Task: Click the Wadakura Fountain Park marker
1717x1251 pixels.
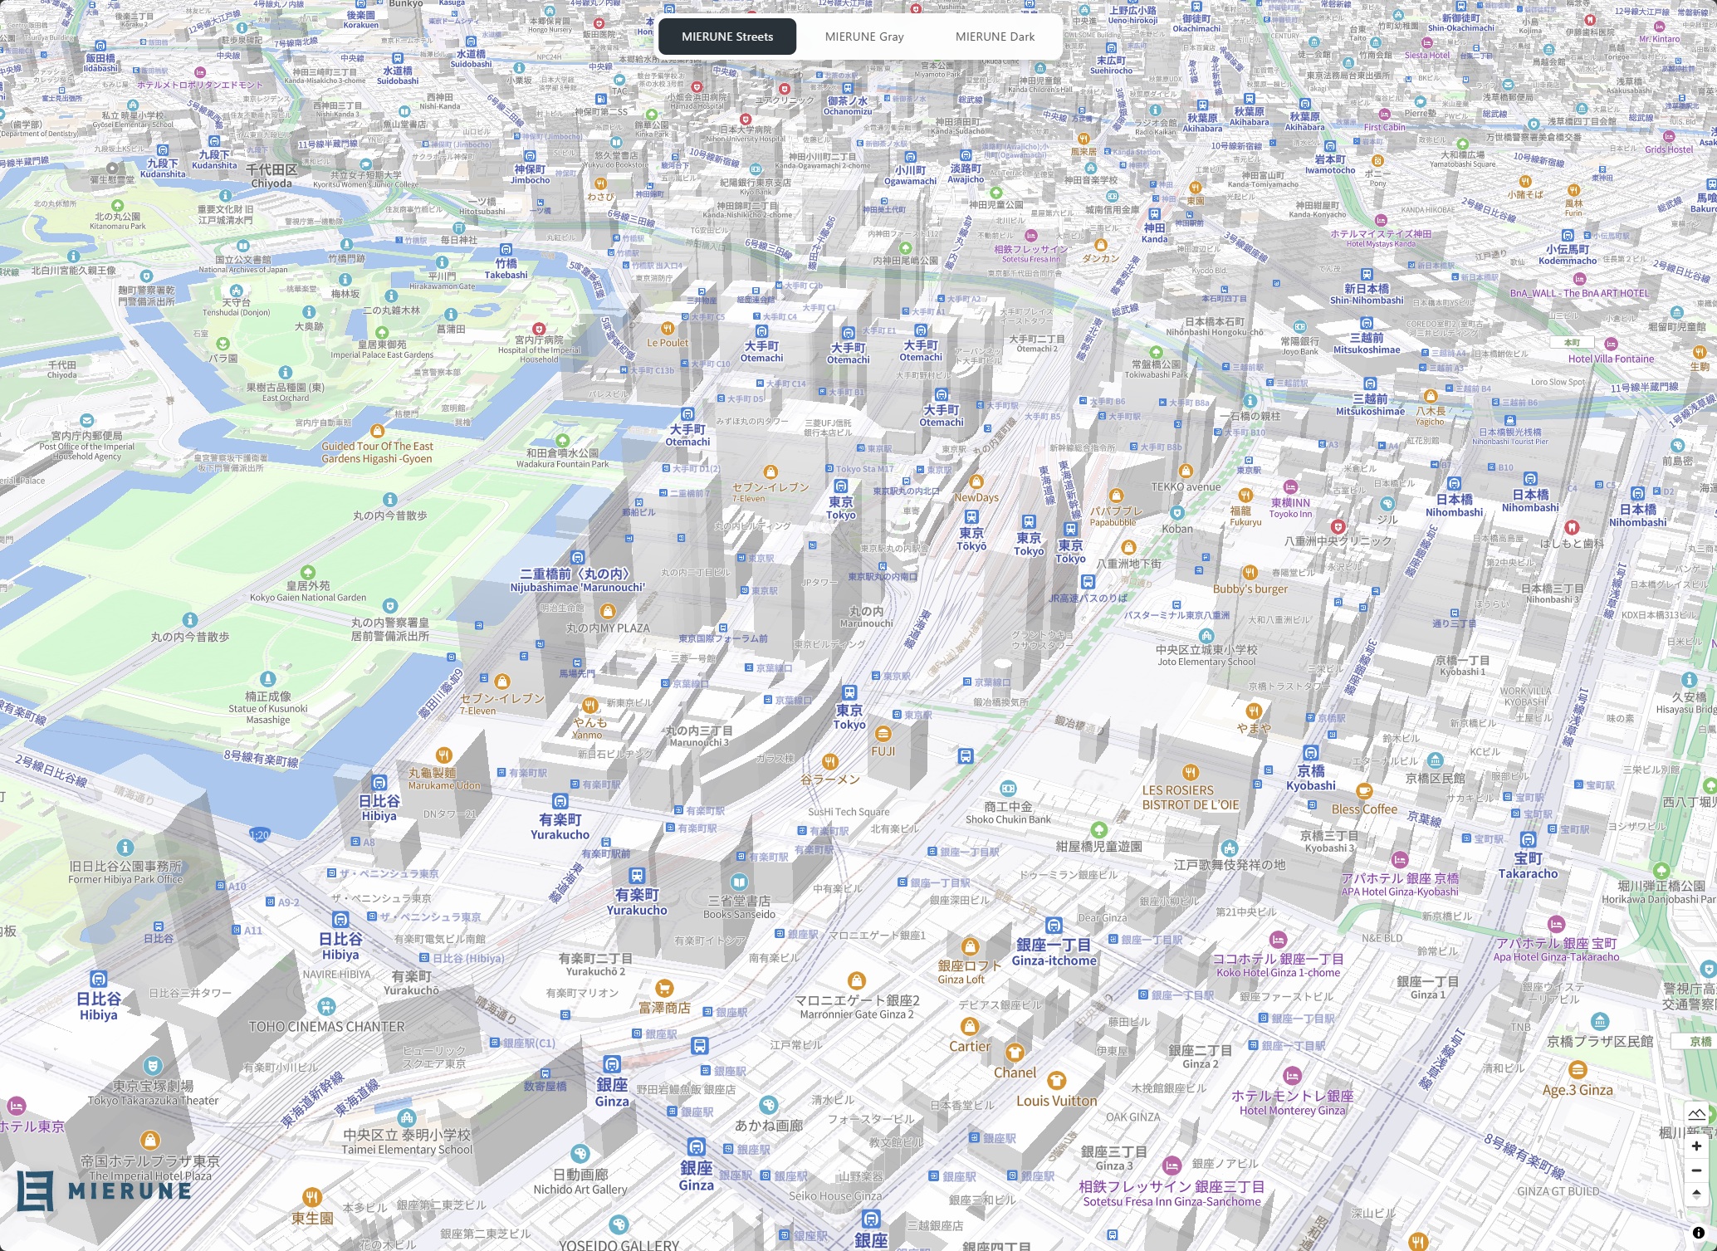Action: pyautogui.click(x=562, y=440)
